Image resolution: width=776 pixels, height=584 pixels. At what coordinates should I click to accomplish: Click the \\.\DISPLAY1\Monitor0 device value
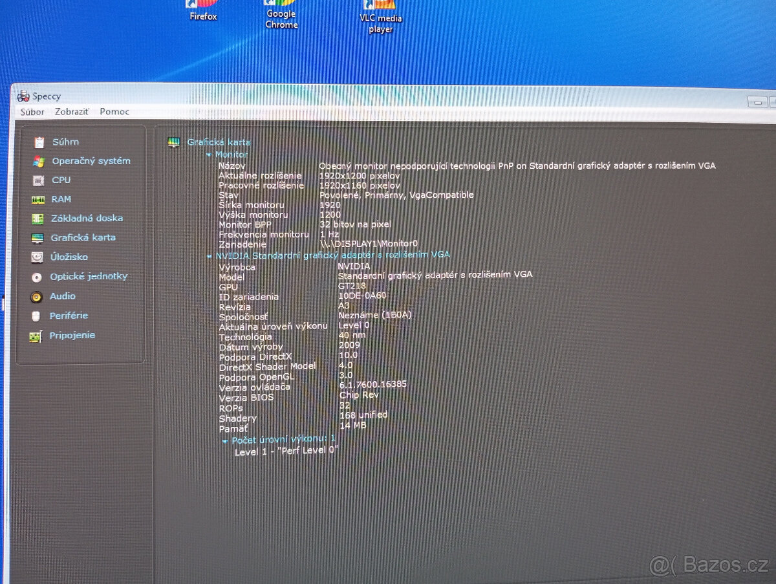click(x=369, y=244)
